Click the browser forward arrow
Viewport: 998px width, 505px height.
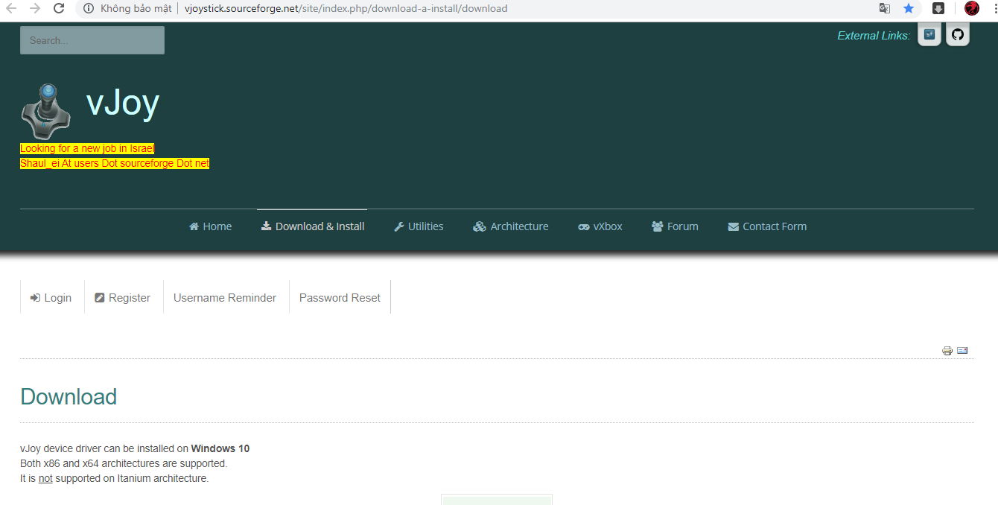[x=35, y=8]
